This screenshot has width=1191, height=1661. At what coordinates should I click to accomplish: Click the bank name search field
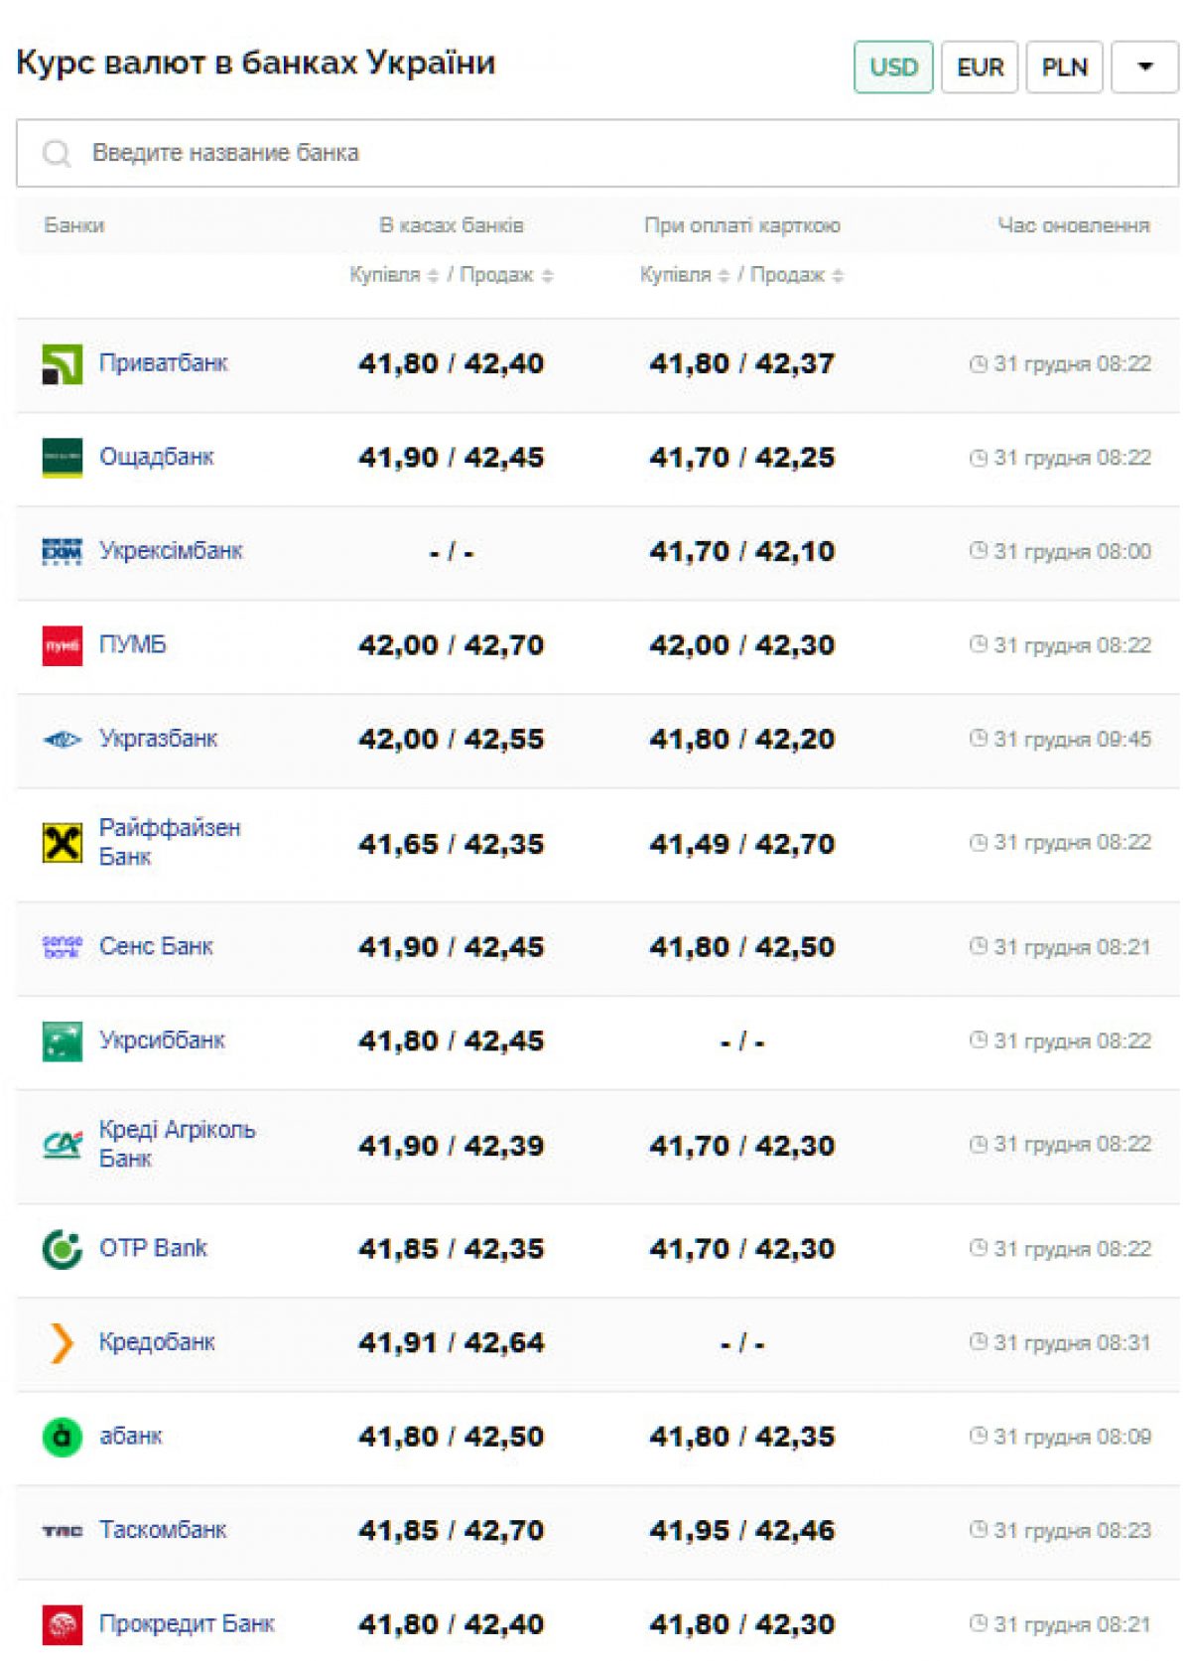point(595,153)
